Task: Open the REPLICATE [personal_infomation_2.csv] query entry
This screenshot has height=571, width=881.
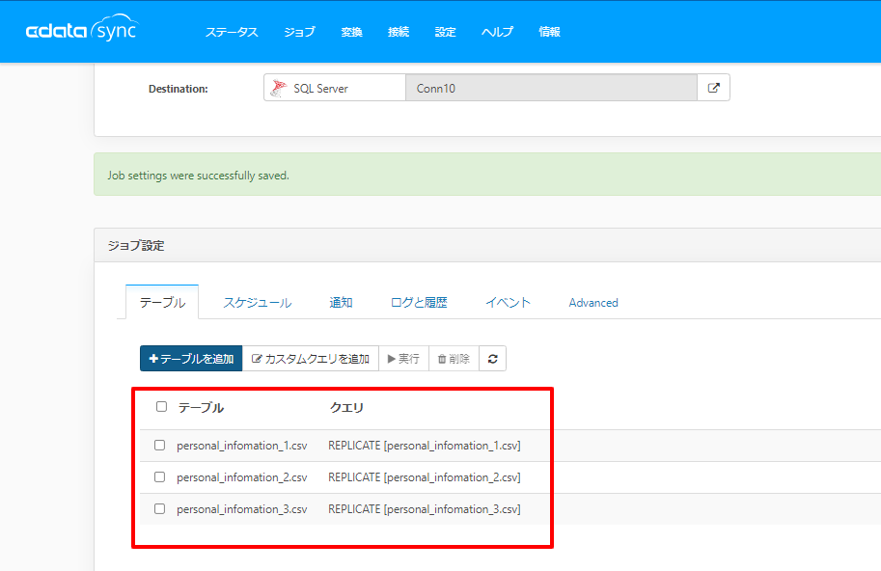Action: coord(425,477)
